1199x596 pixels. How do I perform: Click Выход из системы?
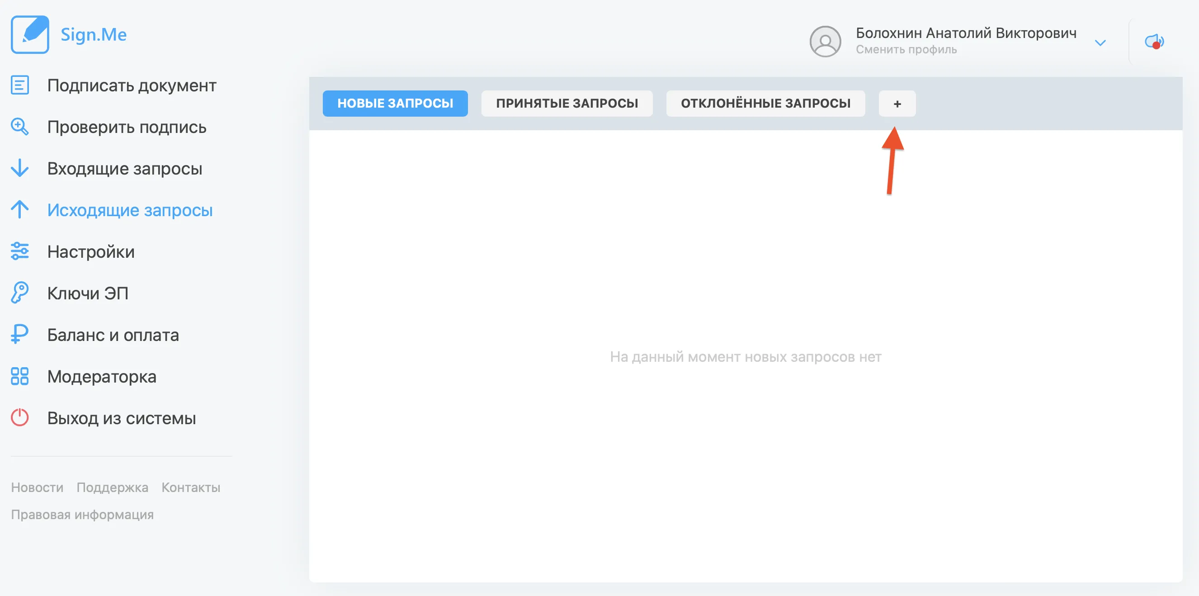(x=122, y=418)
